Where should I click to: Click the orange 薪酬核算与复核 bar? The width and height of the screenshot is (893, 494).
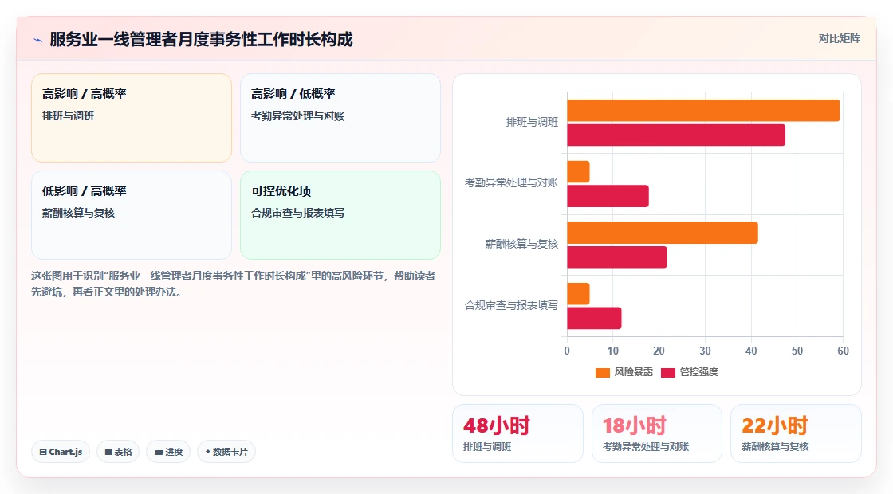pos(663,233)
